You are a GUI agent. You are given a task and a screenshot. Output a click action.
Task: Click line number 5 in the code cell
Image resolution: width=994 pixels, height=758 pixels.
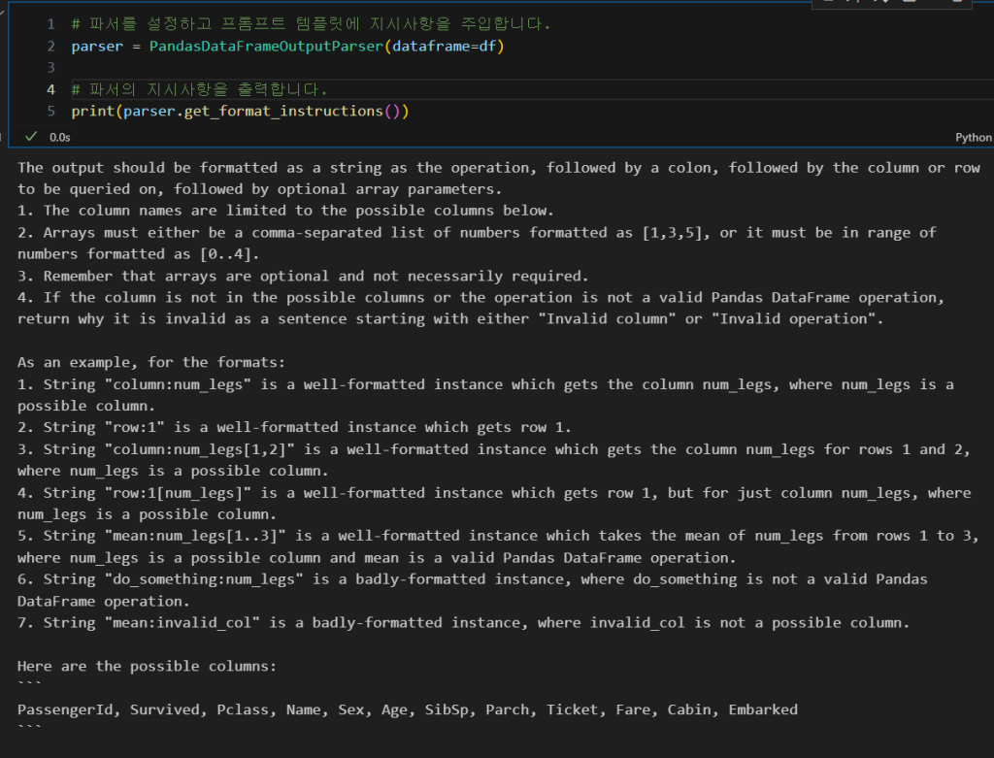50,111
